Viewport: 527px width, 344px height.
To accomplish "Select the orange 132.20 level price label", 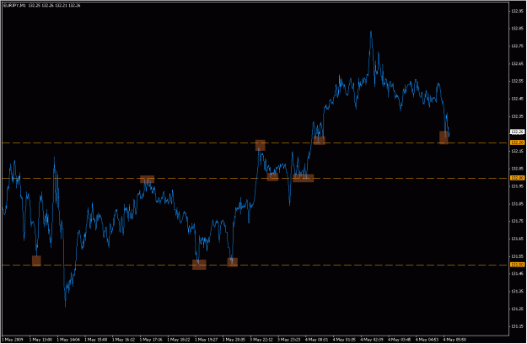I will [x=517, y=142].
